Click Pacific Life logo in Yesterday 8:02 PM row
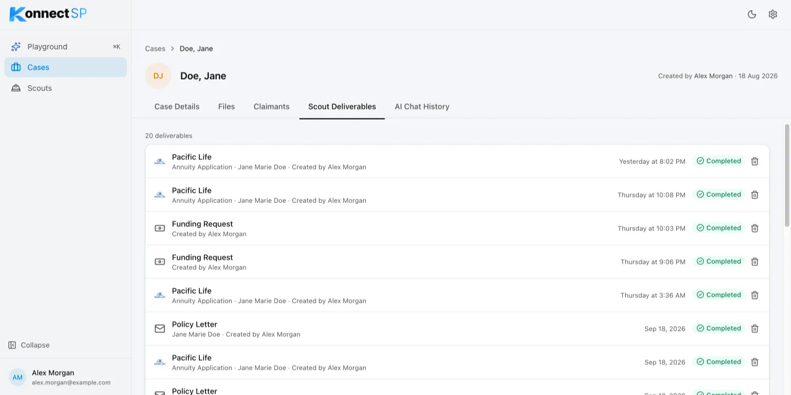The height and width of the screenshot is (395, 791). tap(160, 161)
